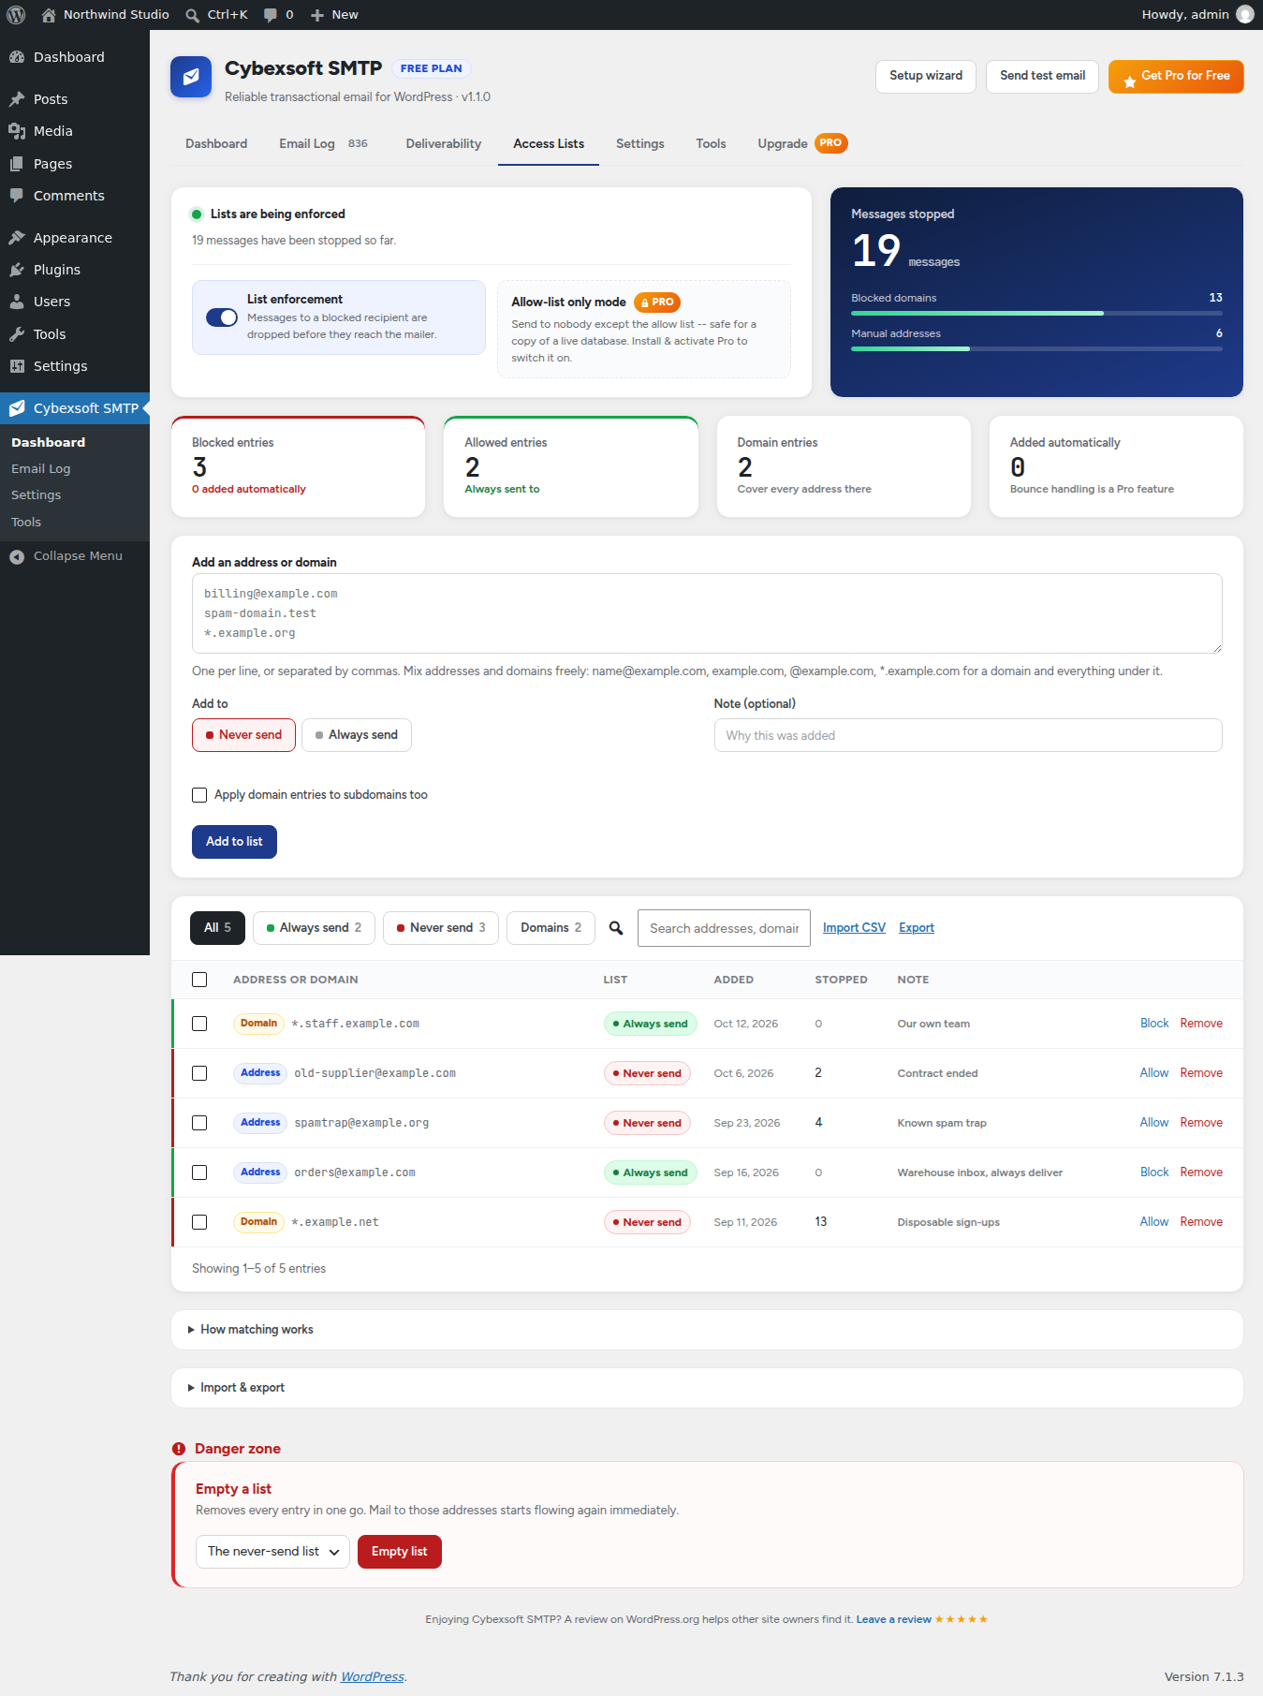Click Import CSV link
This screenshot has width=1263, height=1696.
(854, 928)
